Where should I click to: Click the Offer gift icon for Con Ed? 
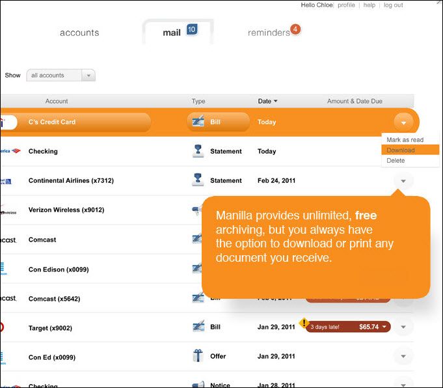point(198,355)
